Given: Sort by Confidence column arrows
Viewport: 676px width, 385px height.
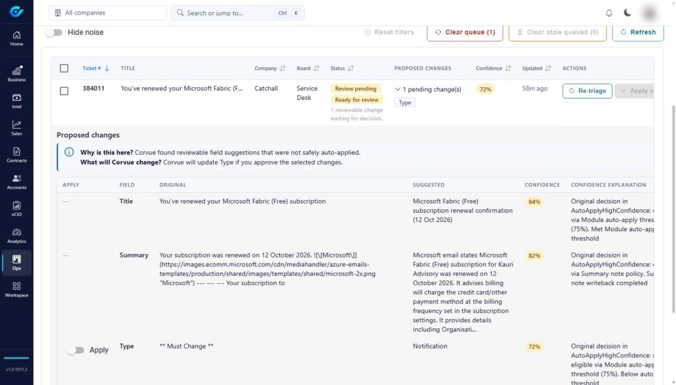Looking at the screenshot, I should (x=508, y=68).
